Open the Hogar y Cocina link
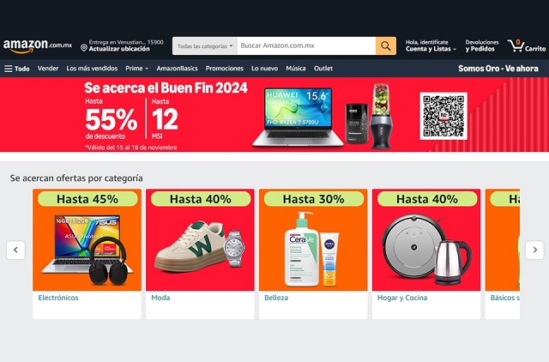The width and height of the screenshot is (549, 362). [x=402, y=298]
